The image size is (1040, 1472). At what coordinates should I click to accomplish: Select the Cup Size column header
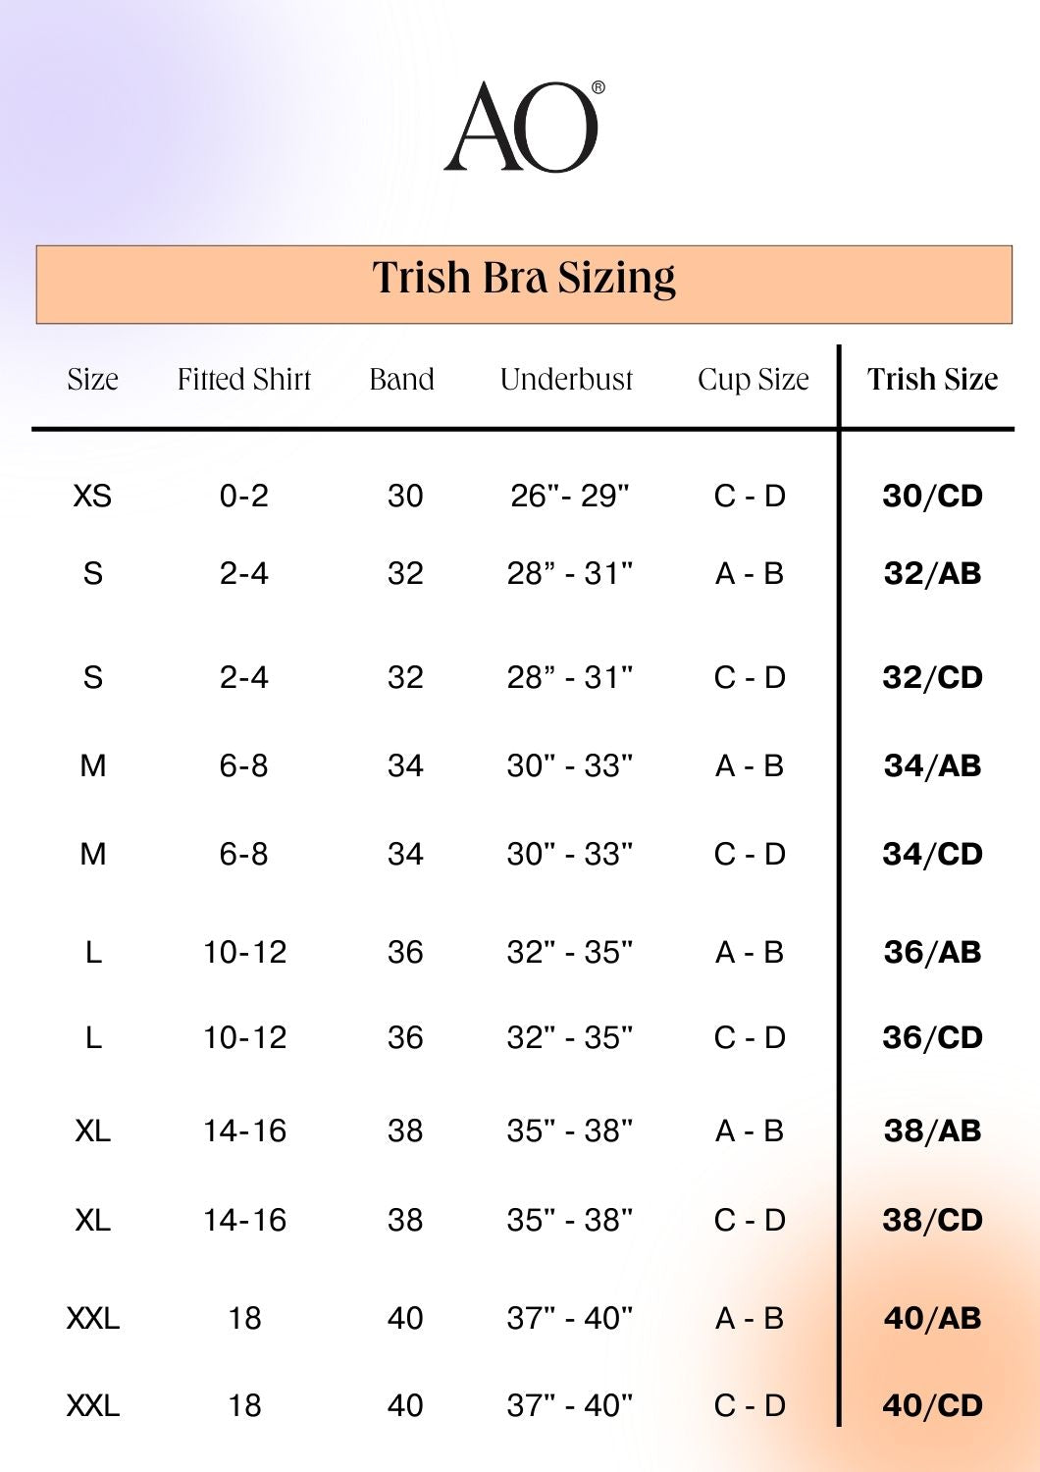(x=753, y=379)
